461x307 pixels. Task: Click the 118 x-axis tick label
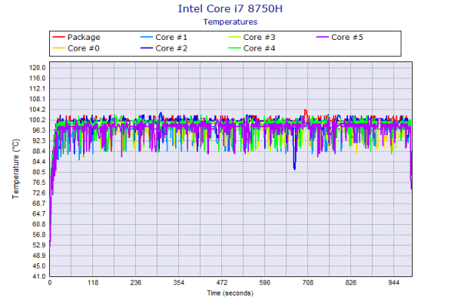point(93,282)
